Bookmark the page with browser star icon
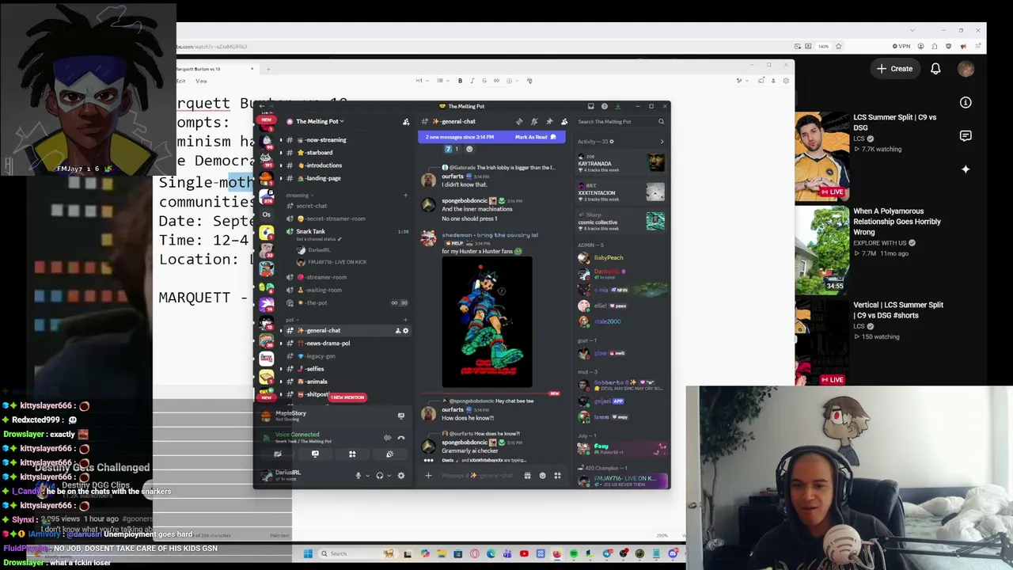 coord(838,47)
